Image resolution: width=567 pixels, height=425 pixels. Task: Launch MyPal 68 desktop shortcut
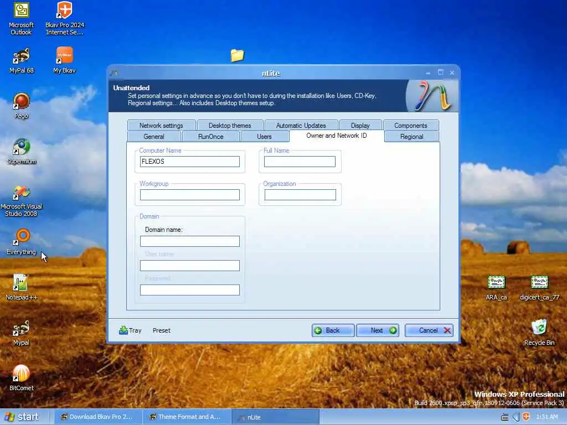click(x=22, y=61)
